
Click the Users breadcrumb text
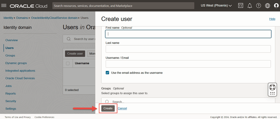(84, 18)
